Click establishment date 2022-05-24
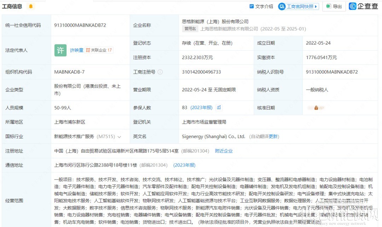 pyautogui.click(x=318, y=43)
